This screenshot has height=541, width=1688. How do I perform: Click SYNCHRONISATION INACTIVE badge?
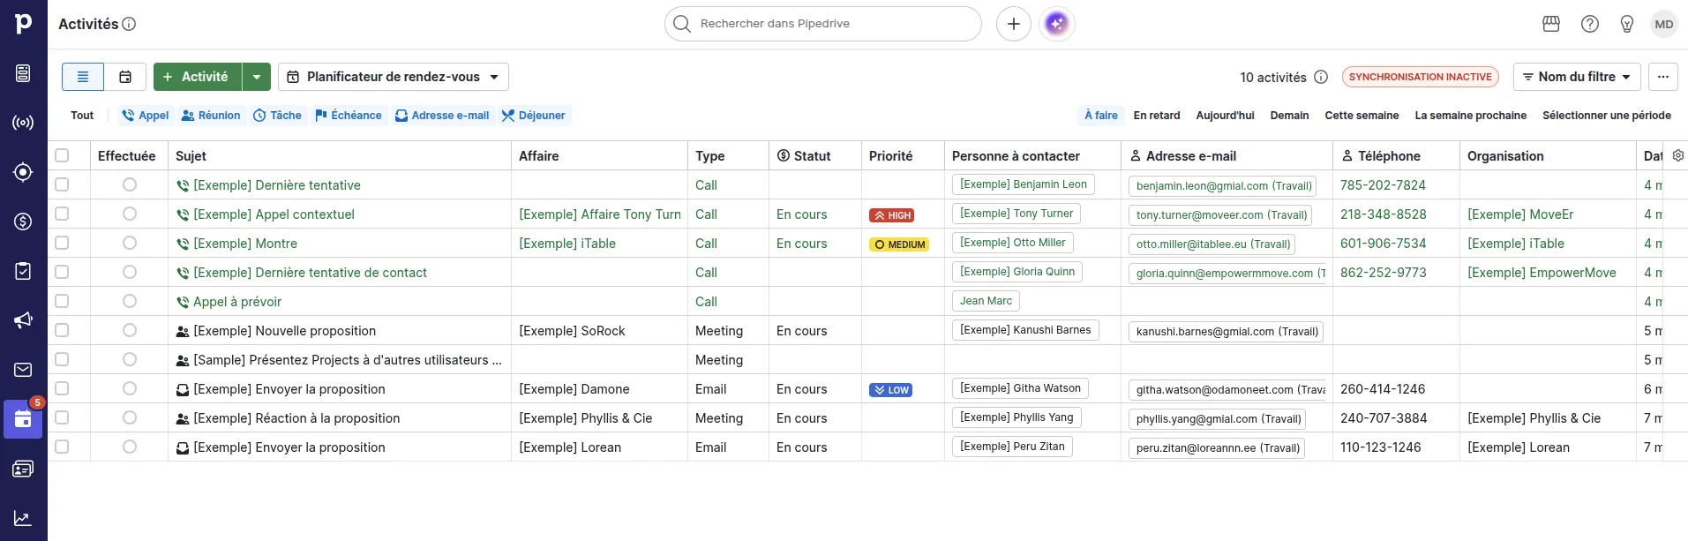tap(1420, 77)
